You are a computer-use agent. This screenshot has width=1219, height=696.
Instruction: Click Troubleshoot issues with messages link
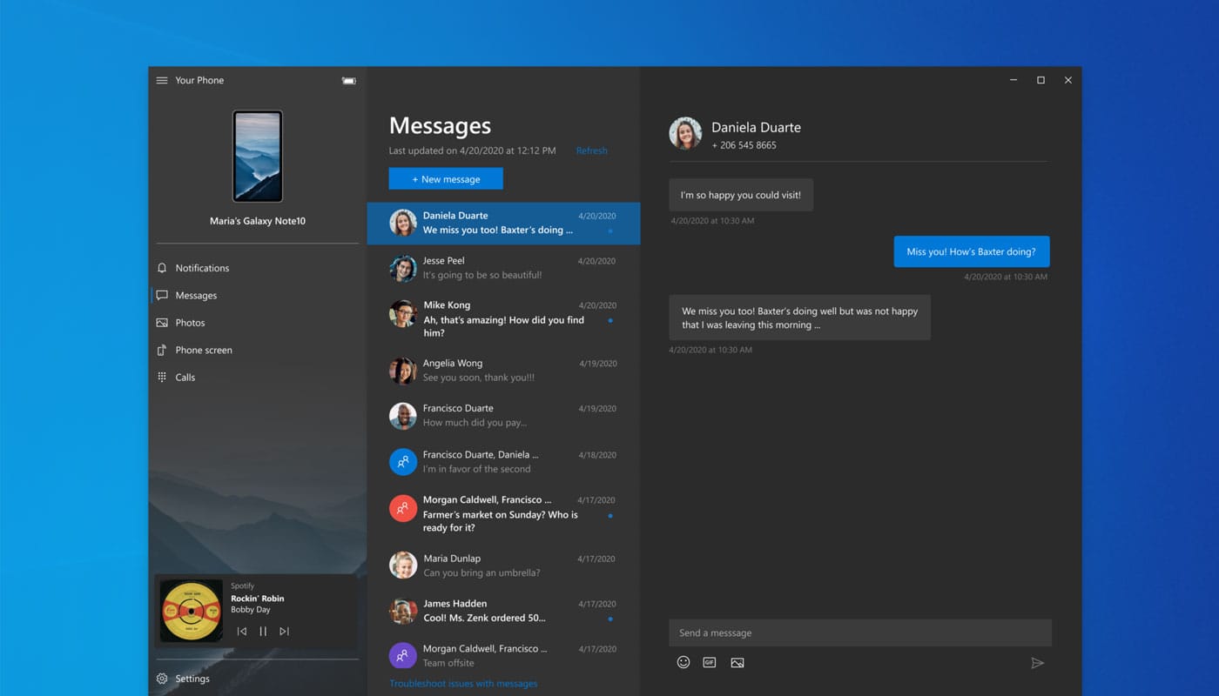(463, 684)
